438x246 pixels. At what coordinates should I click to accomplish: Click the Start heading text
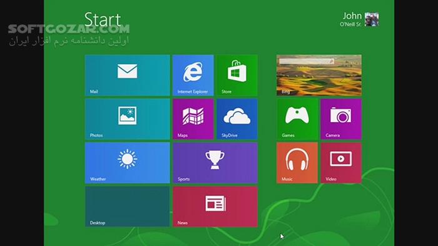coord(103,19)
